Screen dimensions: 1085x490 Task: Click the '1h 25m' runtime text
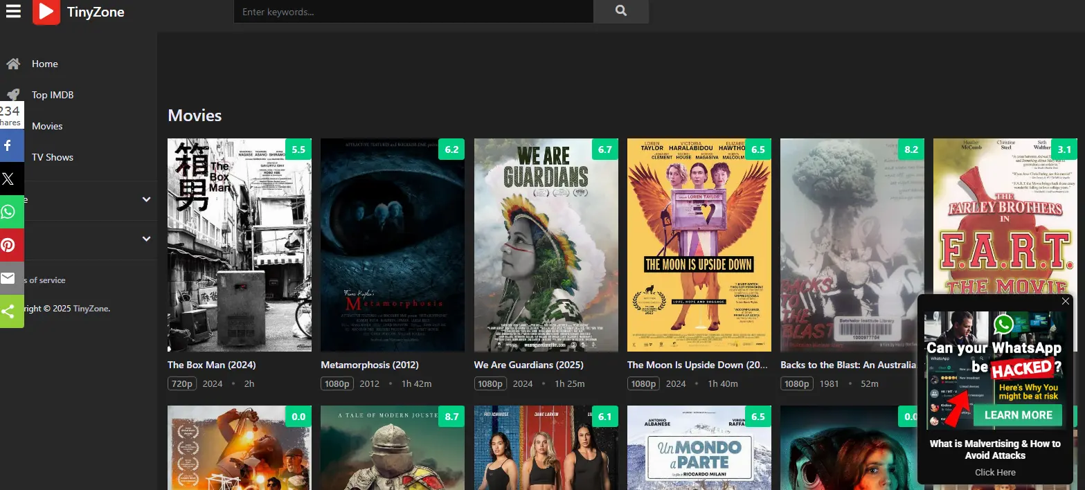coord(570,383)
